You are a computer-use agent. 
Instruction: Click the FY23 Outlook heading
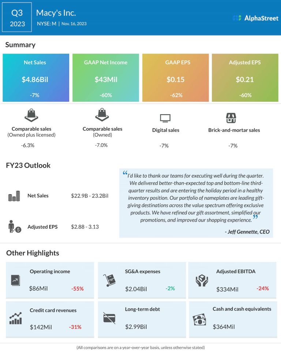pyautogui.click(x=28, y=165)
